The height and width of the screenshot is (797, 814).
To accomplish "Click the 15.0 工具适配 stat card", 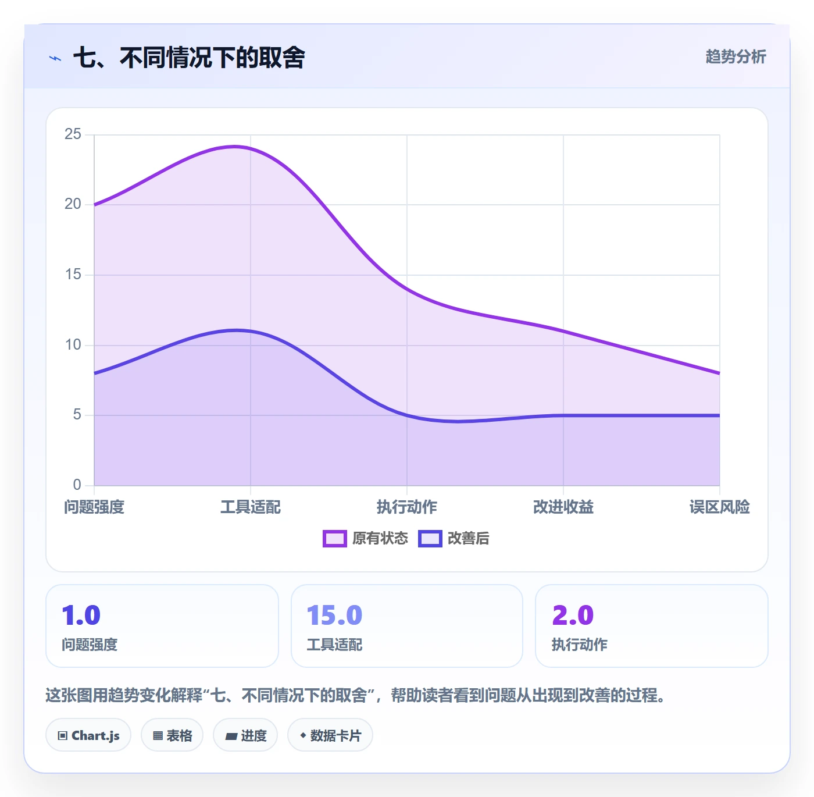I will (x=407, y=626).
